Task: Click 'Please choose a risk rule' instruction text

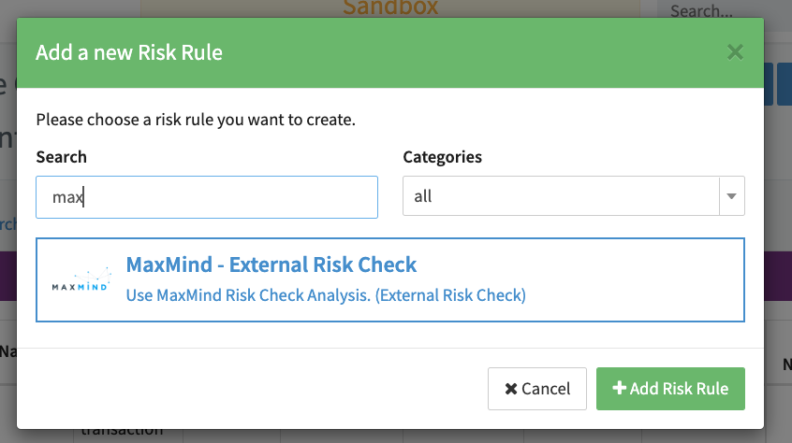Action: coord(195,120)
